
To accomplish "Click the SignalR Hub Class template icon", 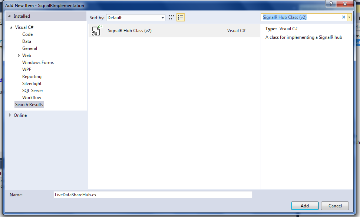I will [96, 31].
